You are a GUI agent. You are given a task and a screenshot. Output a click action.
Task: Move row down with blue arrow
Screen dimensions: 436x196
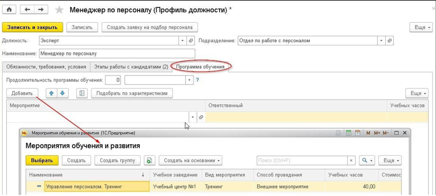pyautogui.click(x=62, y=94)
